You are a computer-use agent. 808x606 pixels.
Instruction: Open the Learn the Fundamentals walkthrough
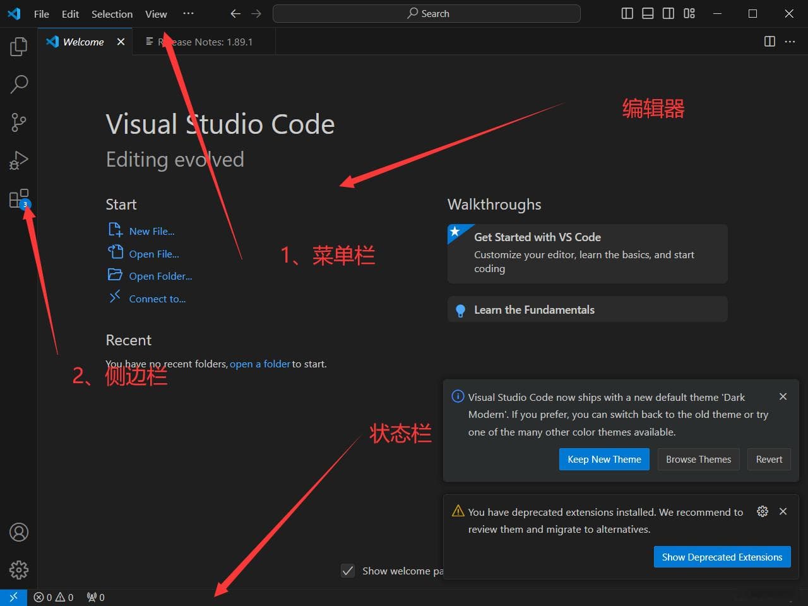588,309
